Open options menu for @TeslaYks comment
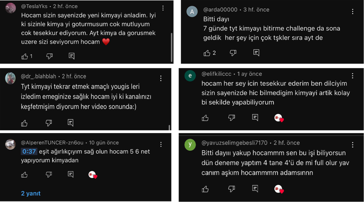This screenshot has height=202, width=364. [x=163, y=8]
